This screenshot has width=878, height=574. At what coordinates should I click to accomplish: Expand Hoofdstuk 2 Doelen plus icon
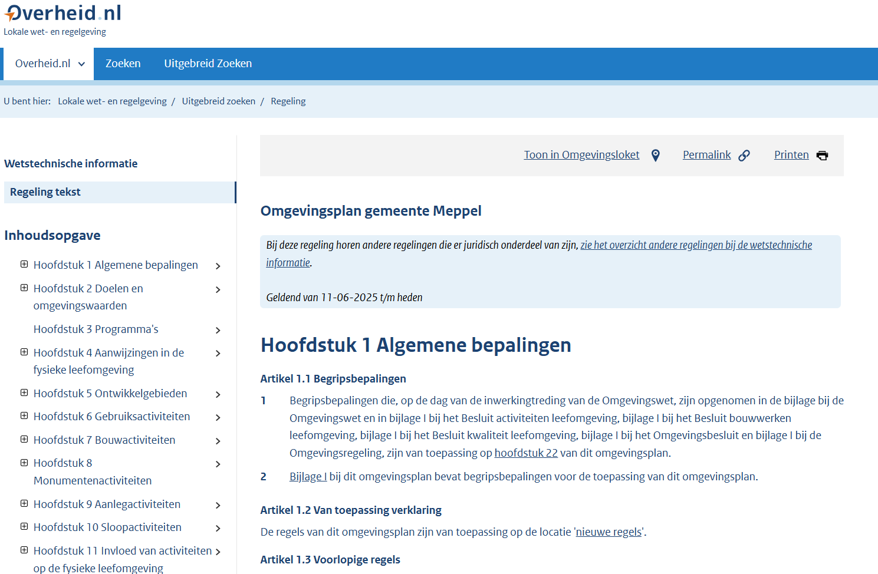(24, 288)
